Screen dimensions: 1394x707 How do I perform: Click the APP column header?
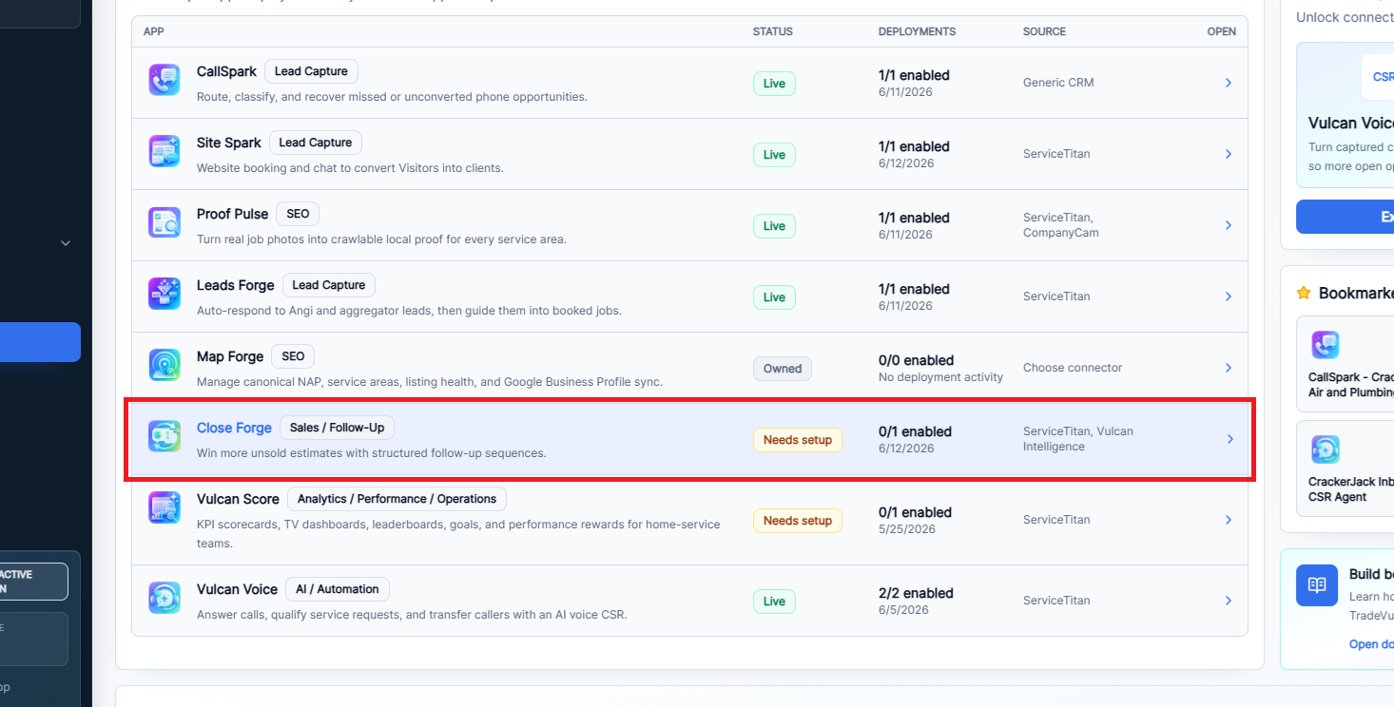point(153,31)
